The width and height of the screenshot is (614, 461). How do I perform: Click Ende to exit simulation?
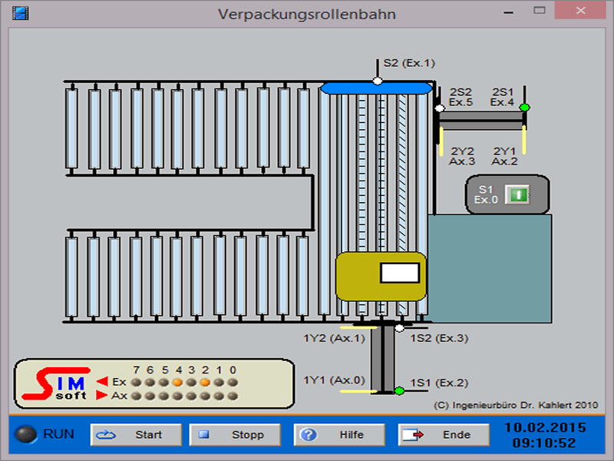point(444,434)
